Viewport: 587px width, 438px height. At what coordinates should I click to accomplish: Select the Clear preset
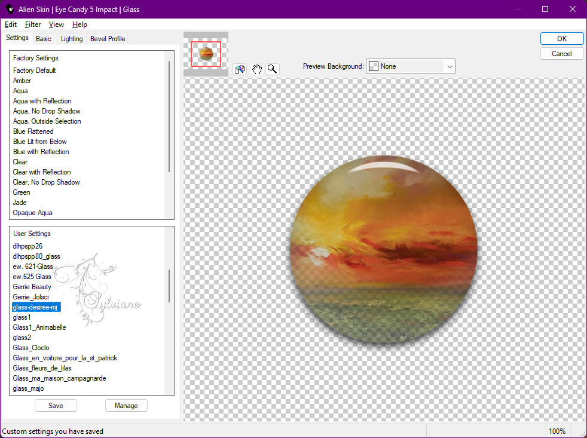(x=20, y=162)
